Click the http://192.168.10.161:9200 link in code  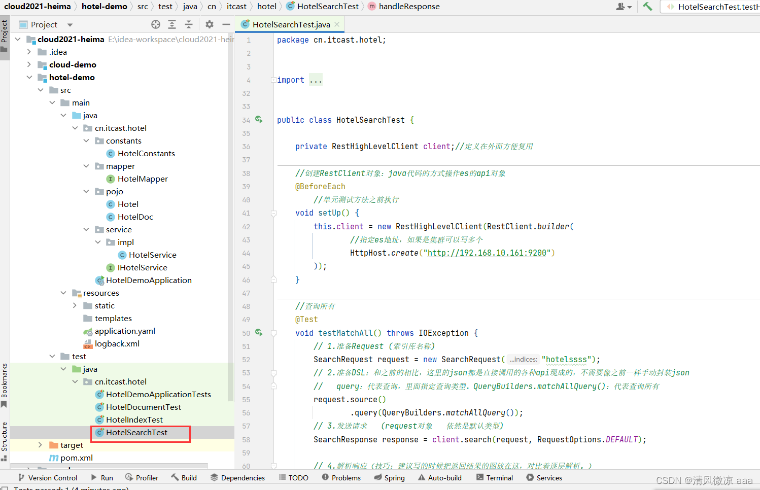[487, 253]
